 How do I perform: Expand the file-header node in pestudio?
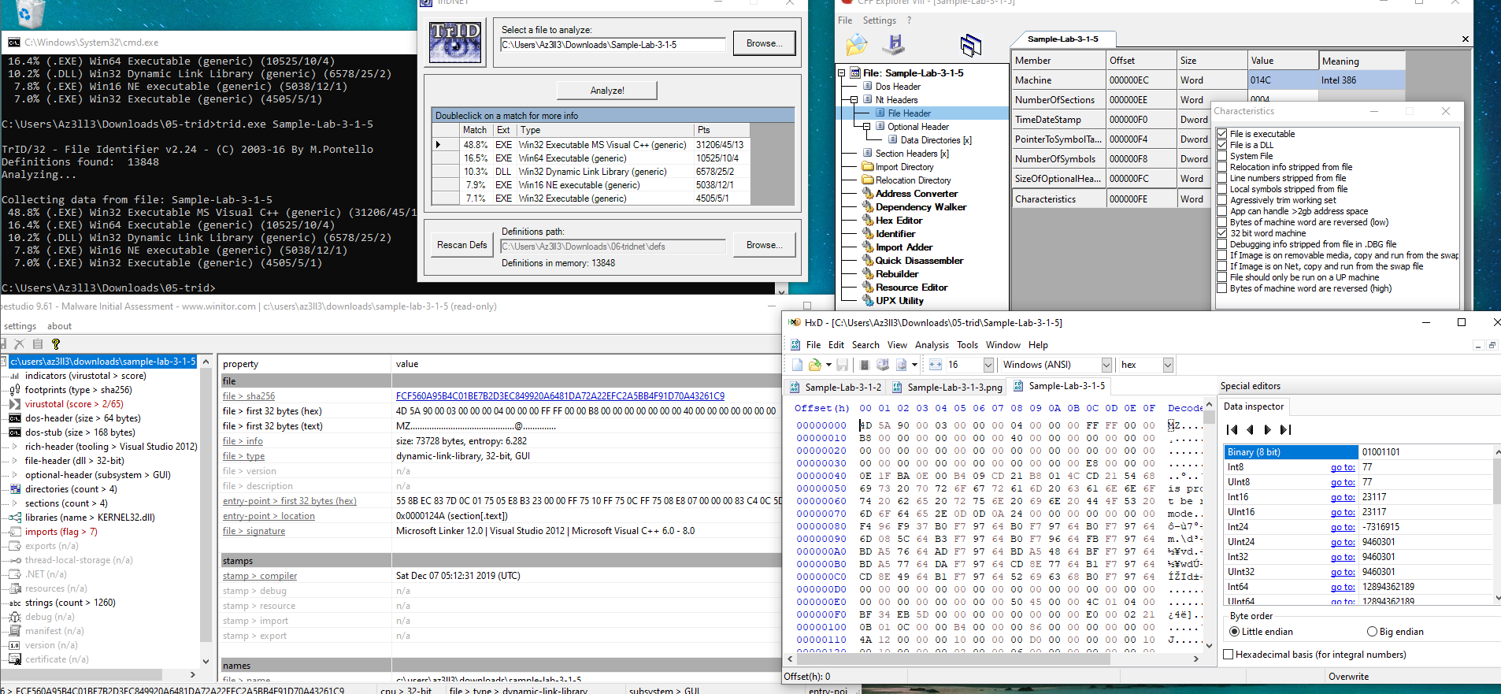15,461
